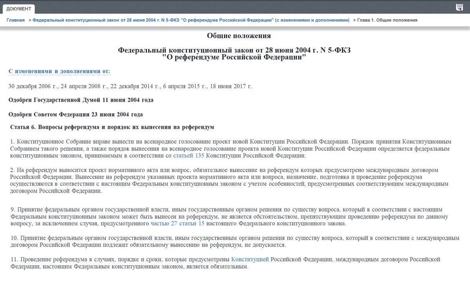This screenshot has width=470, height=290.
Task: Follow the статьей 135 link
Action: click(x=189, y=156)
